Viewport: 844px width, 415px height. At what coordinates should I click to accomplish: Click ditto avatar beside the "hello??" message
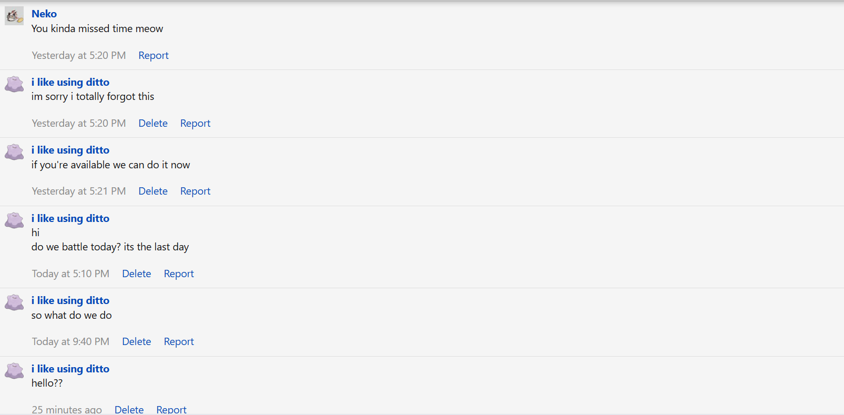[14, 371]
